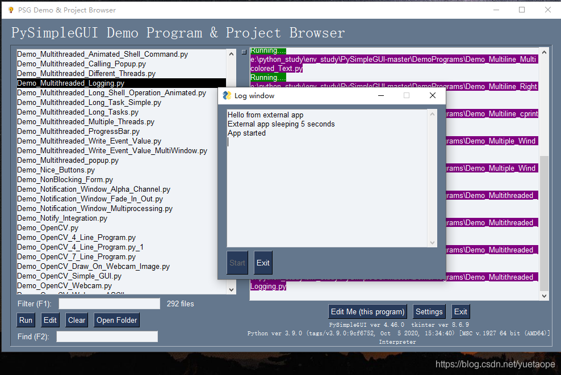Select Demo_Multithreaded_Multiple_Threads.py
Viewport: 561px width, 375px height.
tap(122, 122)
